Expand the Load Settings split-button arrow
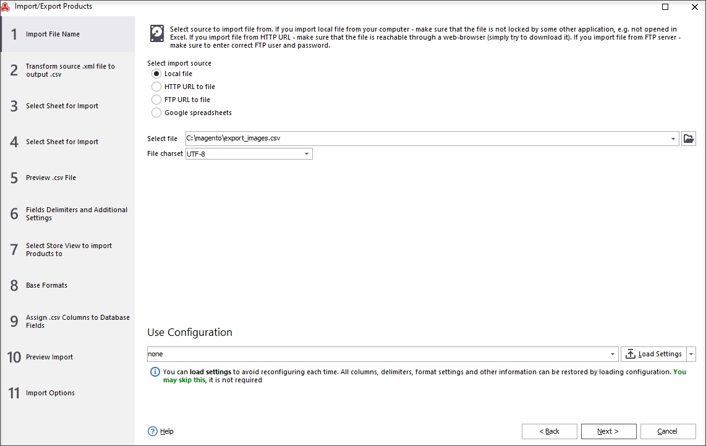 pos(691,354)
